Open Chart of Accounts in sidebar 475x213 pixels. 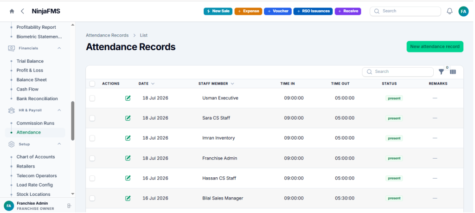pyautogui.click(x=36, y=157)
